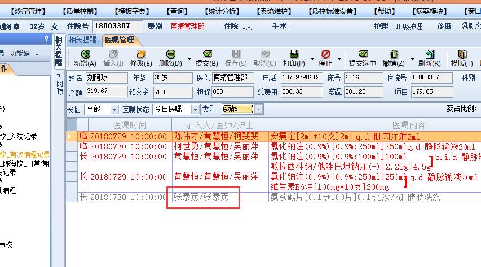Click the 床号 field showing 6-16

click(x=364, y=78)
